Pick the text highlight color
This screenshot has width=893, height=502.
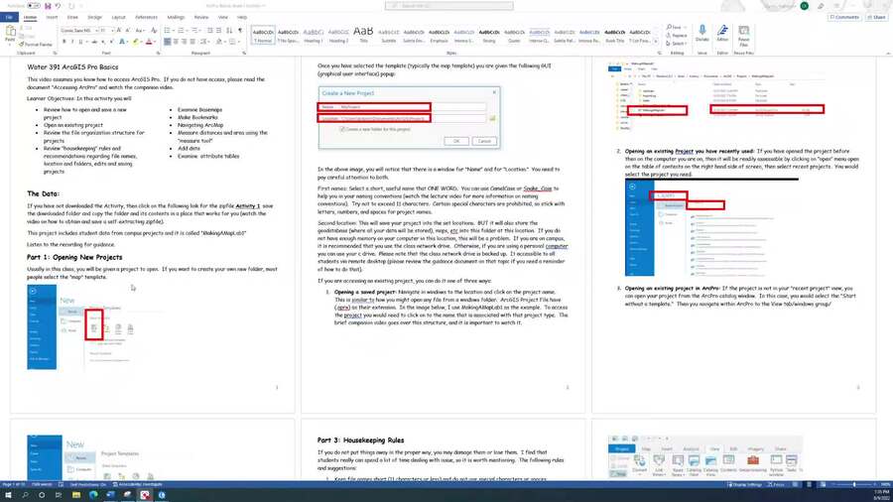tap(136, 42)
